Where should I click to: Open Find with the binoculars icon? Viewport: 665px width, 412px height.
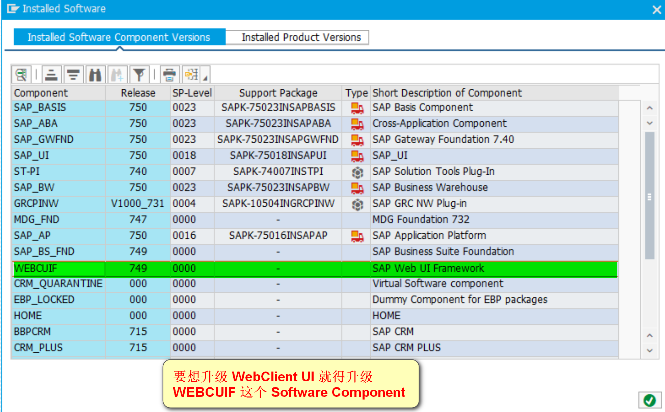coord(95,75)
